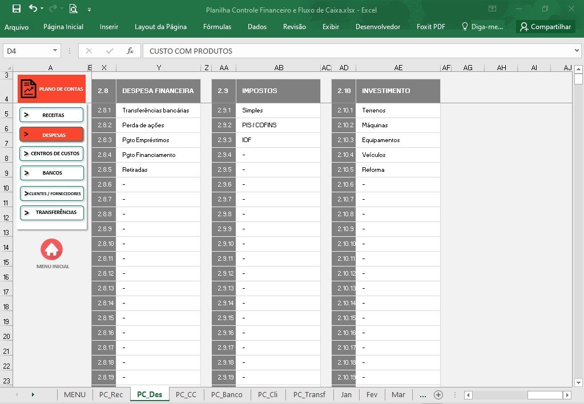Click the Insert Function fx icon
Viewport: 584px width, 404px height.
coord(130,51)
